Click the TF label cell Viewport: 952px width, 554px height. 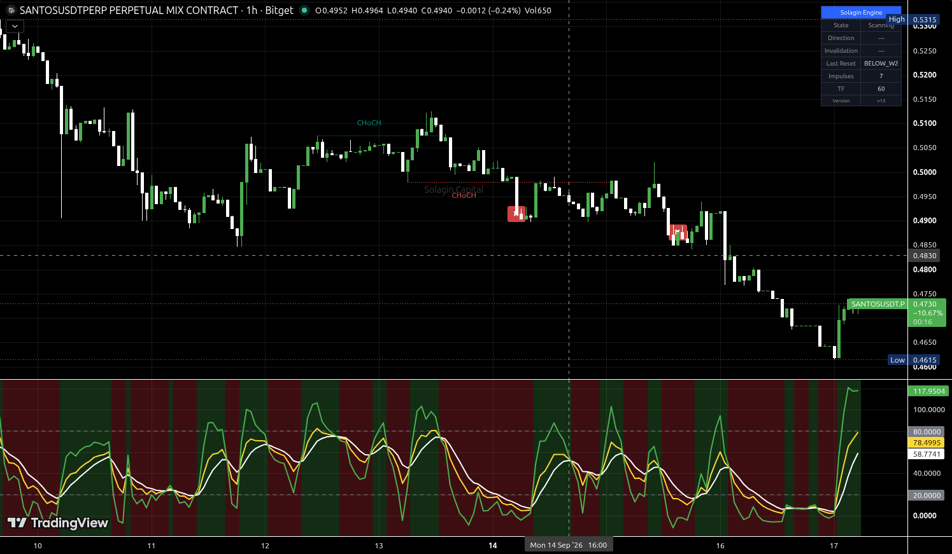pyautogui.click(x=841, y=89)
